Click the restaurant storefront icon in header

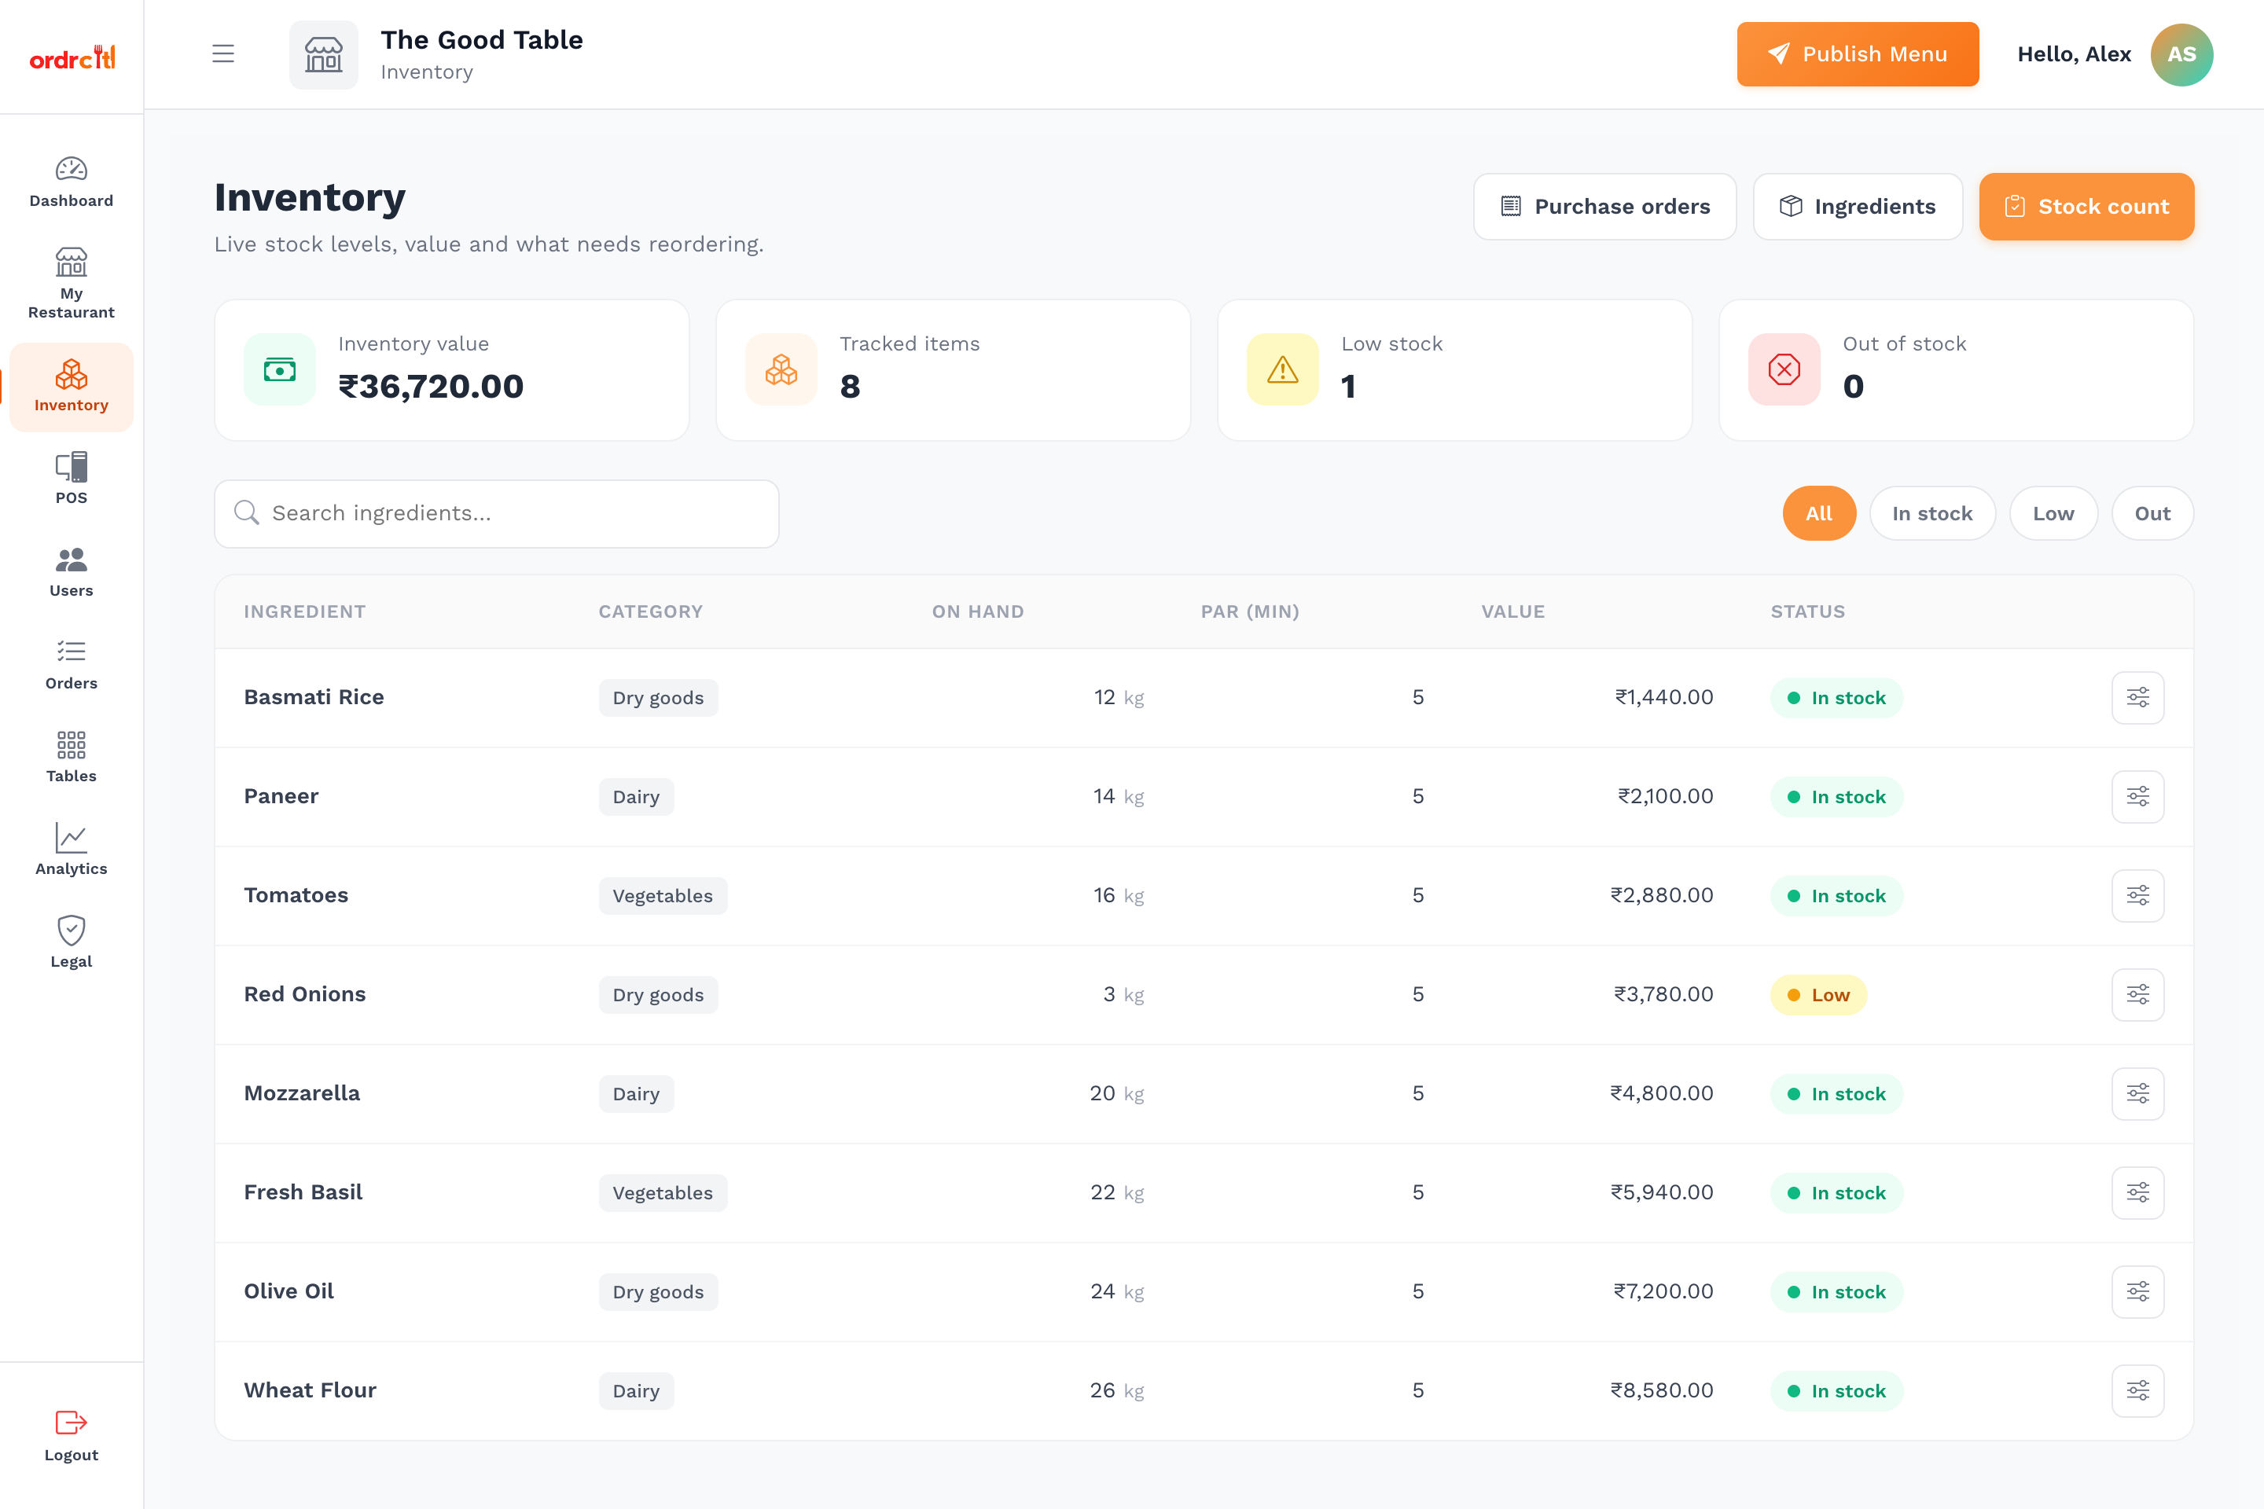[x=323, y=54]
